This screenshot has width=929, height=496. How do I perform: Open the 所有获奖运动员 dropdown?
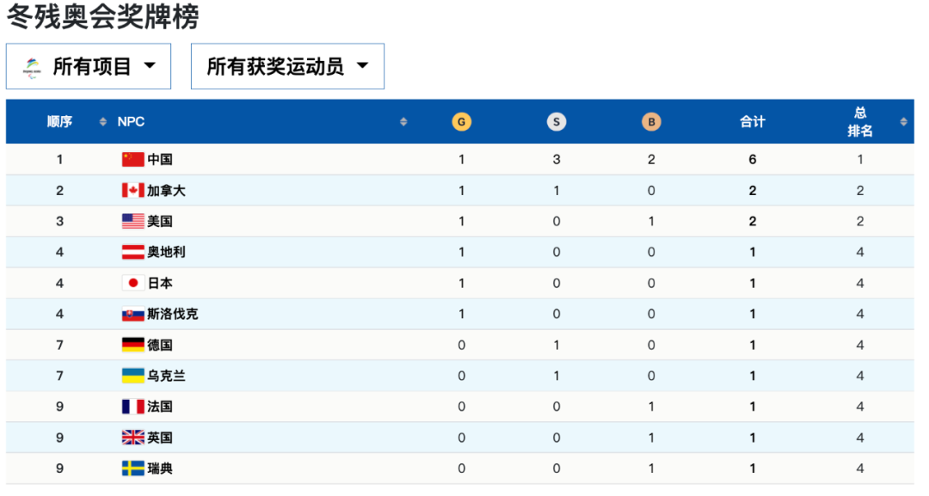pyautogui.click(x=287, y=66)
